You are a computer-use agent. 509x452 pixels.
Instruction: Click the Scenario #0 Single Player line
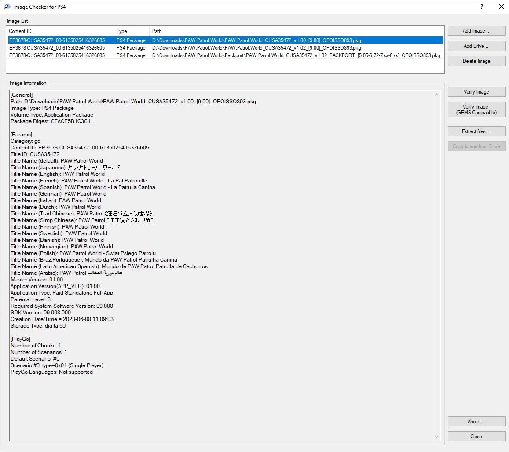[x=57, y=365]
